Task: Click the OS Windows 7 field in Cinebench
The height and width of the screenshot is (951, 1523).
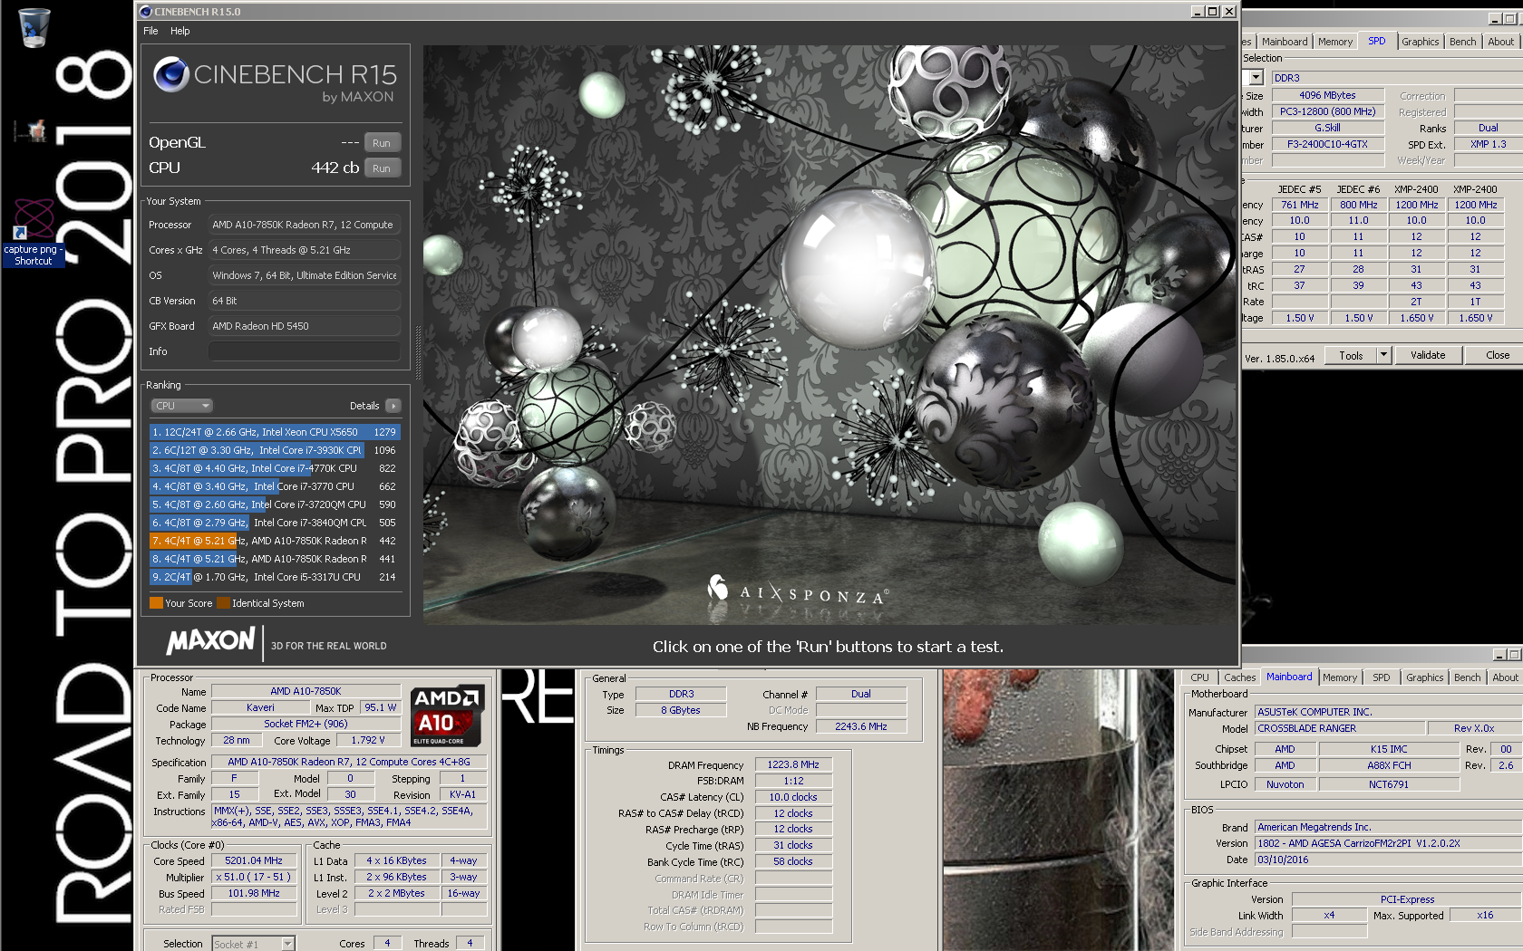Action: point(305,275)
